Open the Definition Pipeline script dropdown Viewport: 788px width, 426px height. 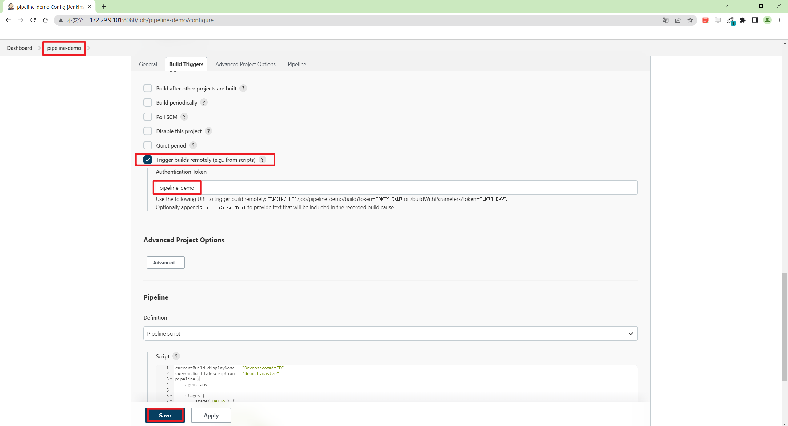391,333
